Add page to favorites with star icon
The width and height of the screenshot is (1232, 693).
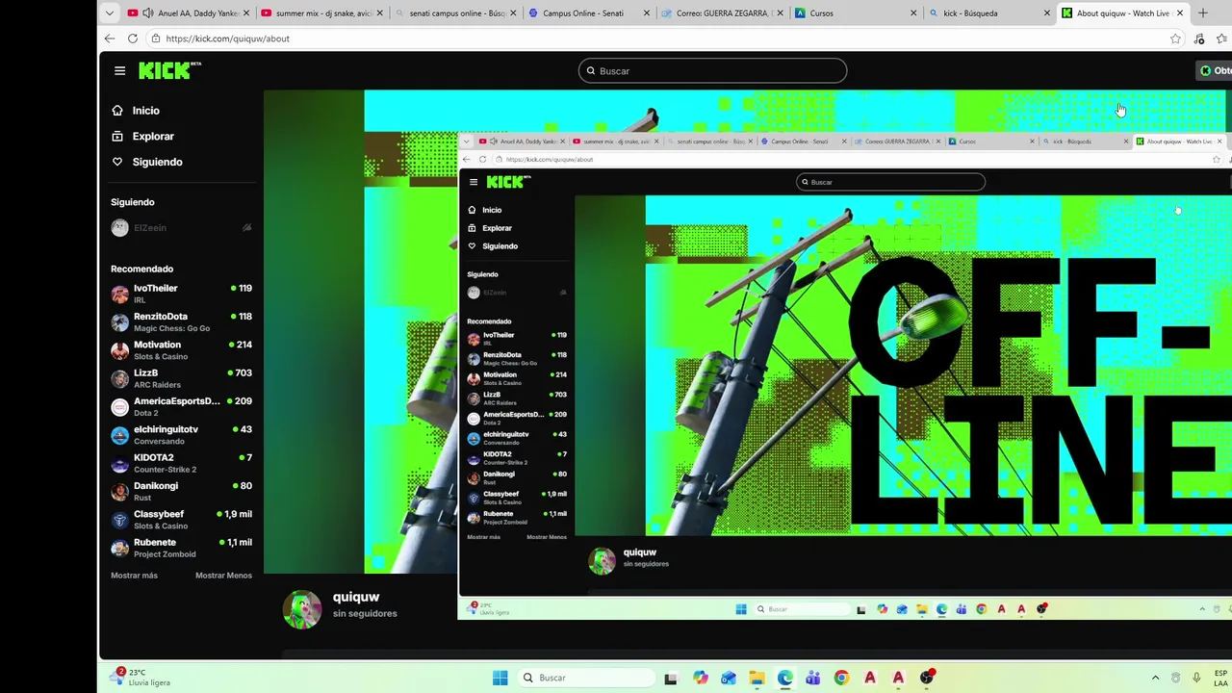(1175, 38)
